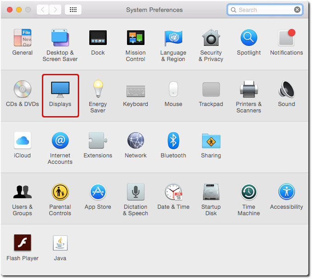The height and width of the screenshot is (279, 312).
Task: Click the Forward navigation arrow
Action: (x=55, y=10)
